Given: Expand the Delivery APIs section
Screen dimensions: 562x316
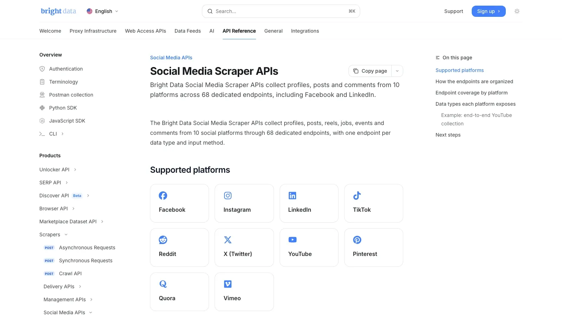Looking at the screenshot, I should click(80, 287).
